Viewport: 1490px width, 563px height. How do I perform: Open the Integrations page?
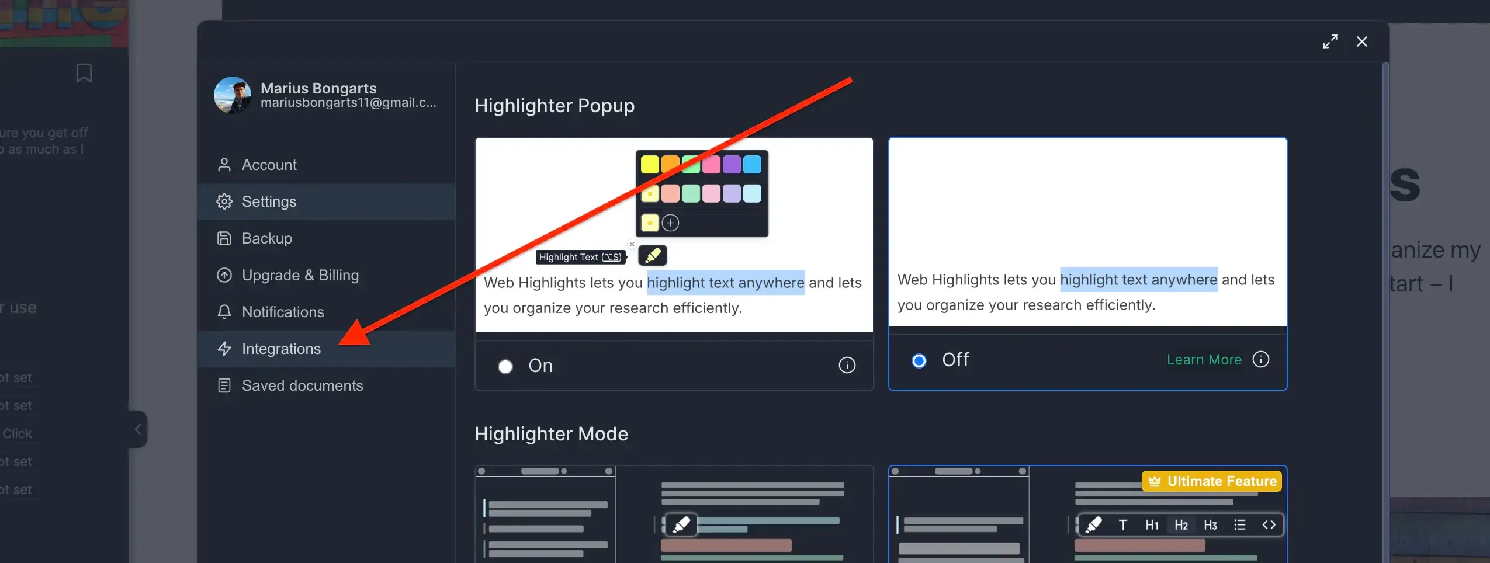326,349
